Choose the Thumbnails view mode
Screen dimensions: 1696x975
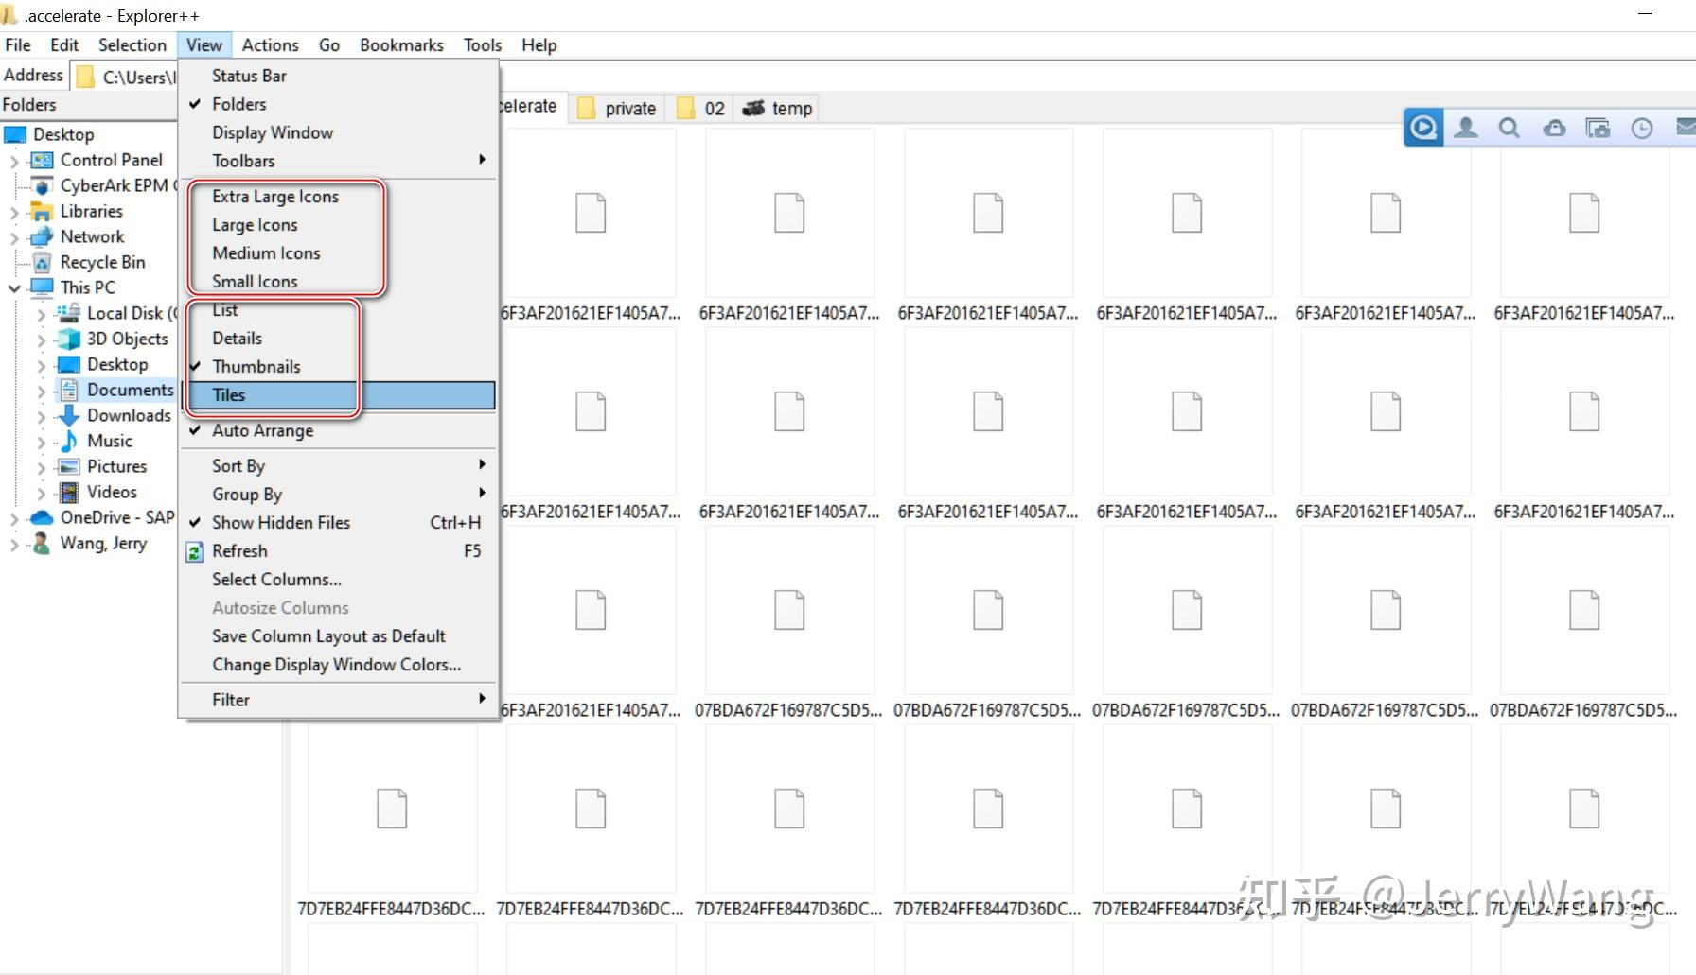339,367
